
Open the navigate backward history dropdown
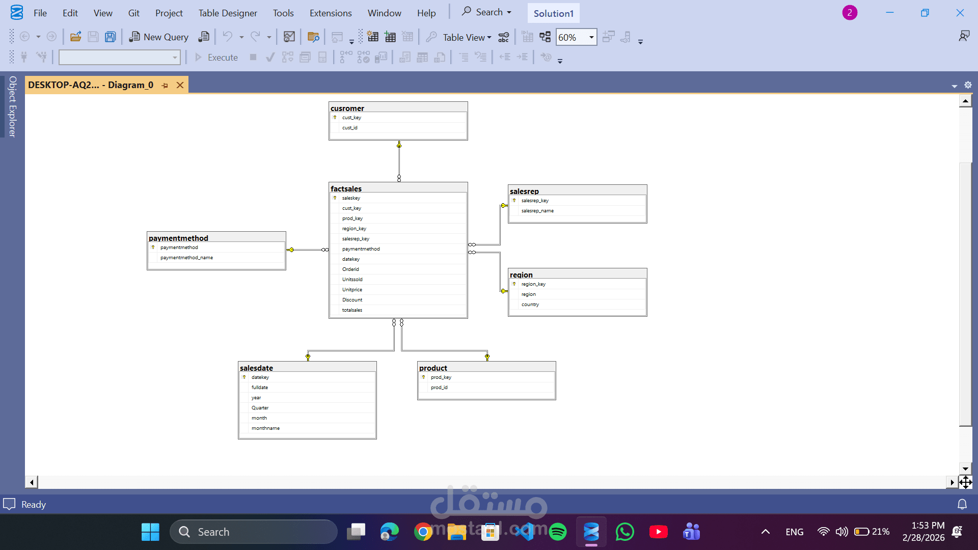tap(38, 37)
